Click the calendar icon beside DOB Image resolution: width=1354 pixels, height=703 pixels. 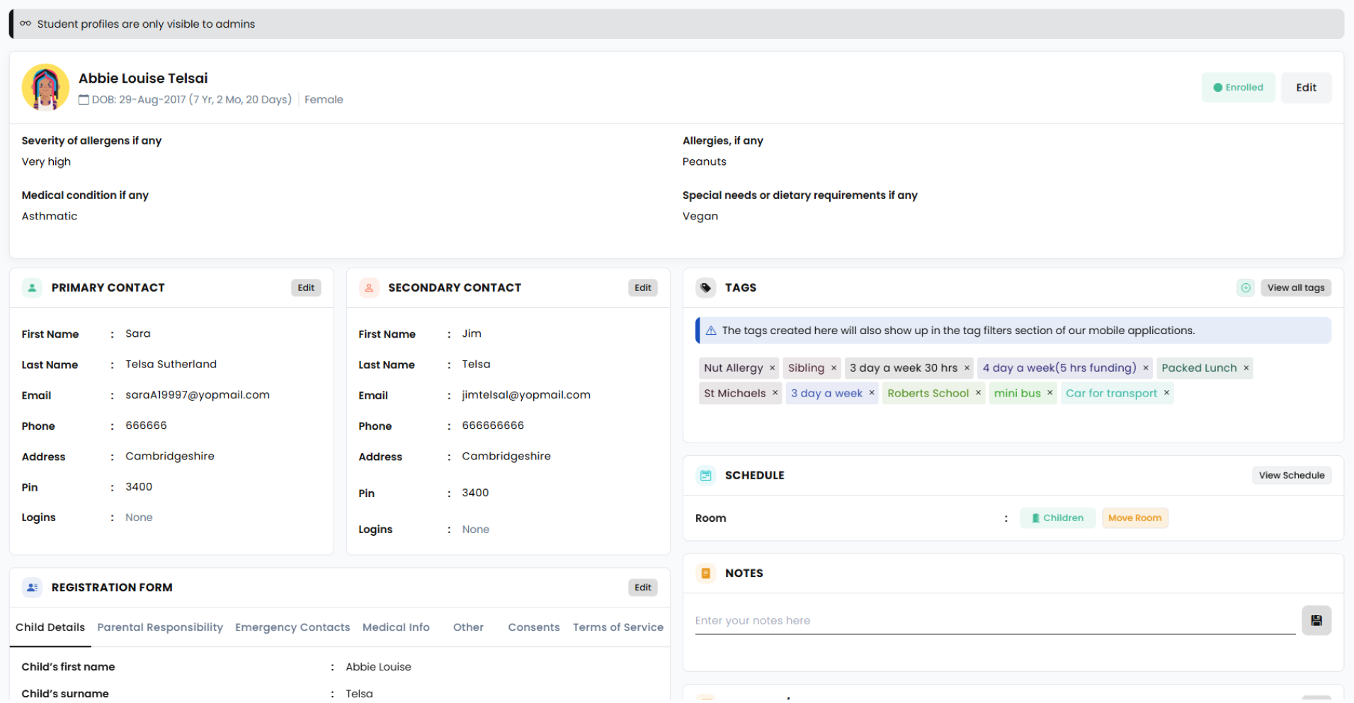click(x=84, y=100)
